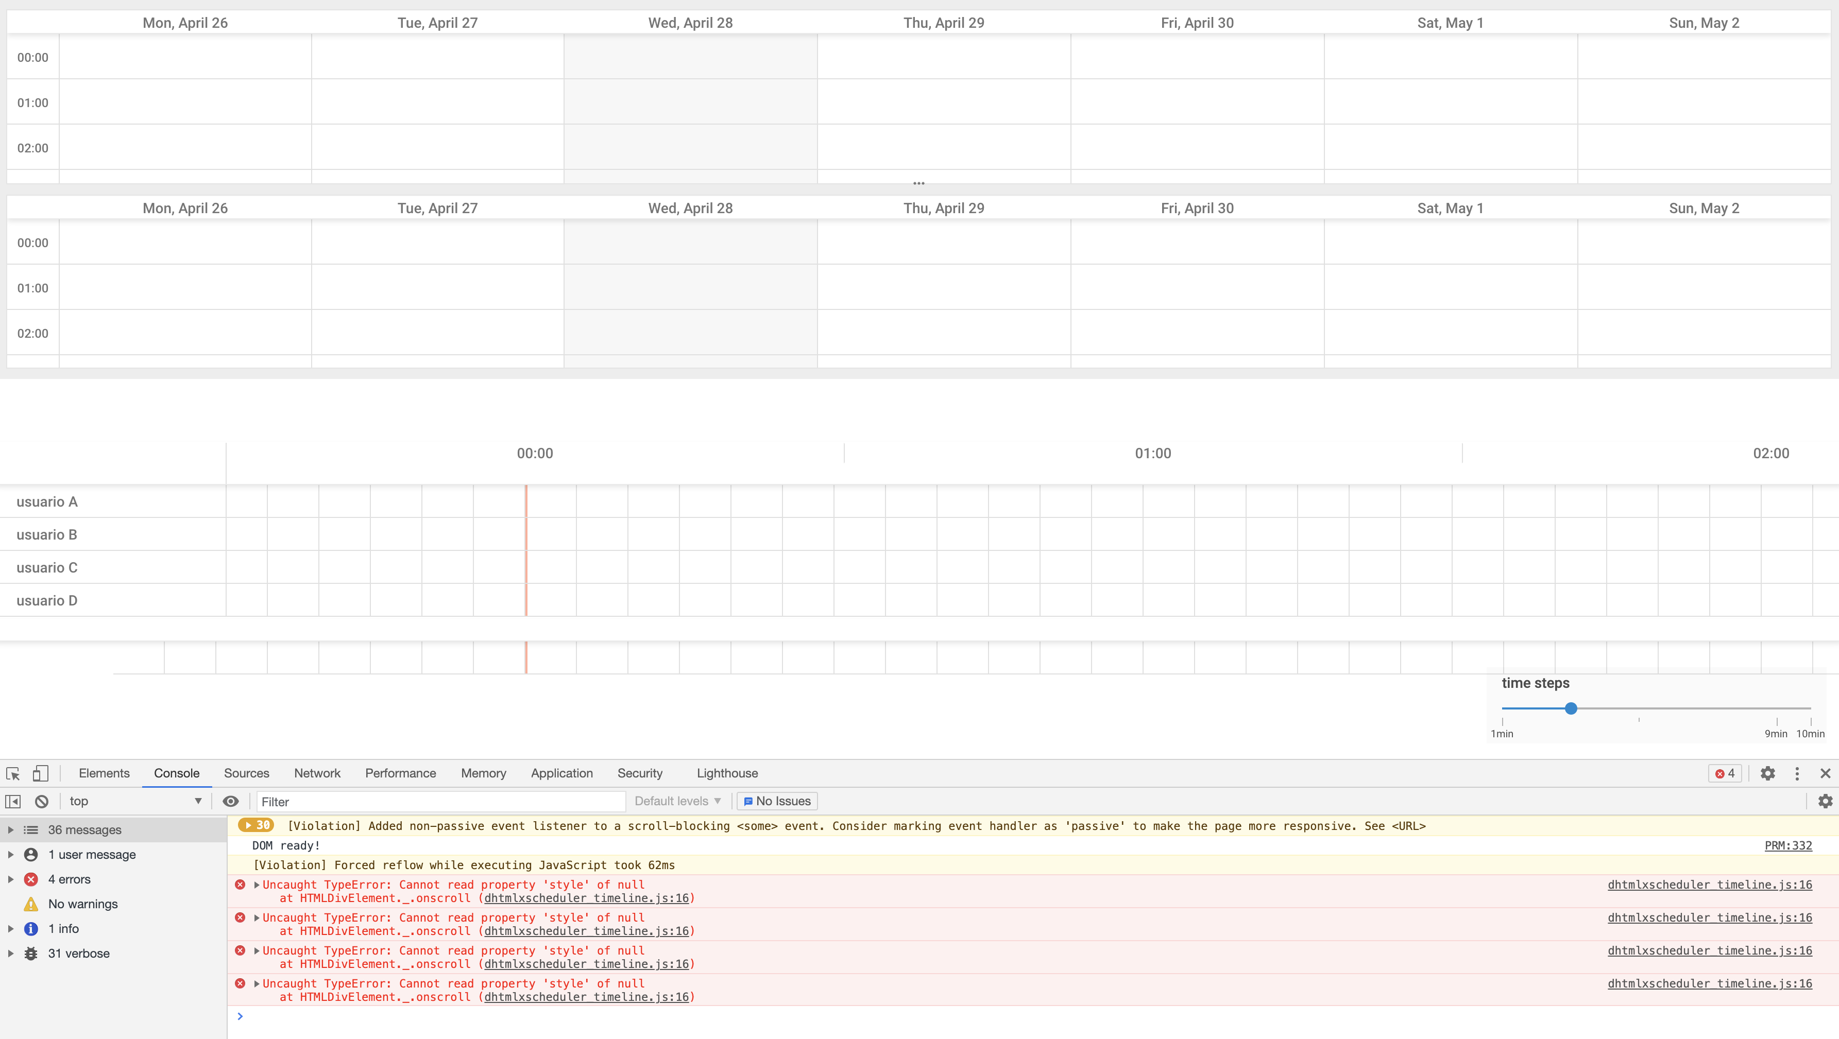Expand the 36 messages group
Screen dimensions: 1839x1039
point(11,830)
